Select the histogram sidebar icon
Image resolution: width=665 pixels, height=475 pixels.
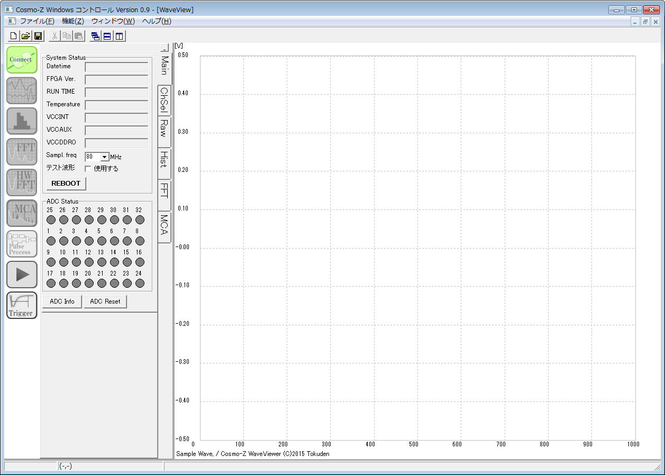(x=22, y=121)
